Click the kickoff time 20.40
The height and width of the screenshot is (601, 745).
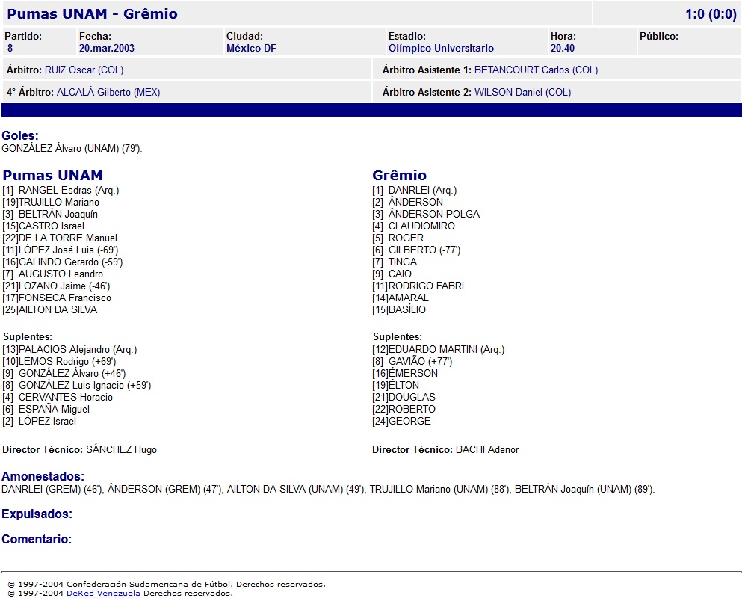(563, 48)
